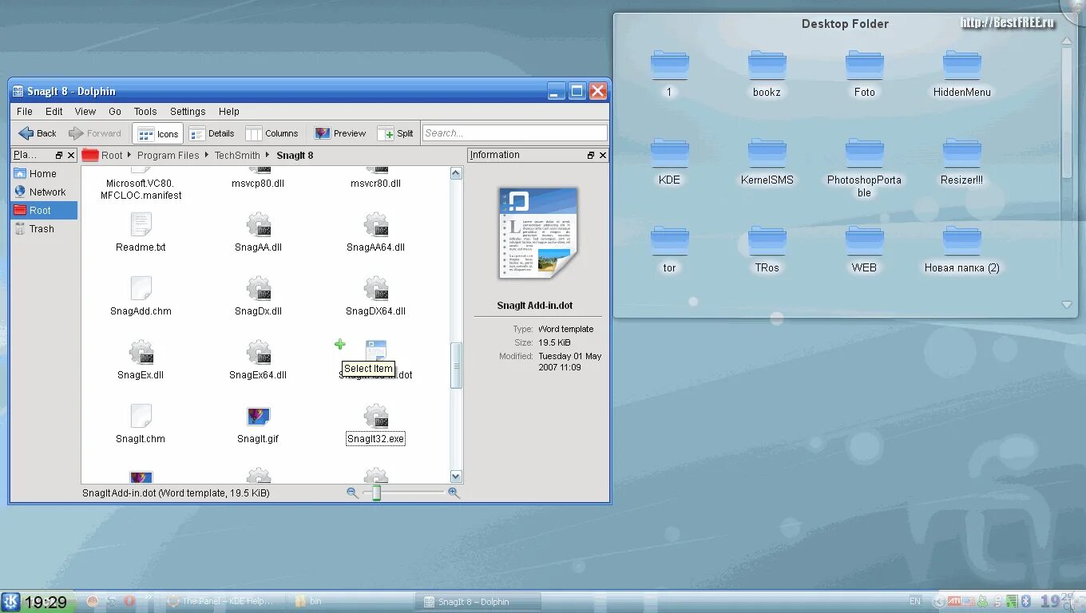Image resolution: width=1086 pixels, height=613 pixels.
Task: Click SnagIt 8 breadcrumb segment
Action: point(295,156)
